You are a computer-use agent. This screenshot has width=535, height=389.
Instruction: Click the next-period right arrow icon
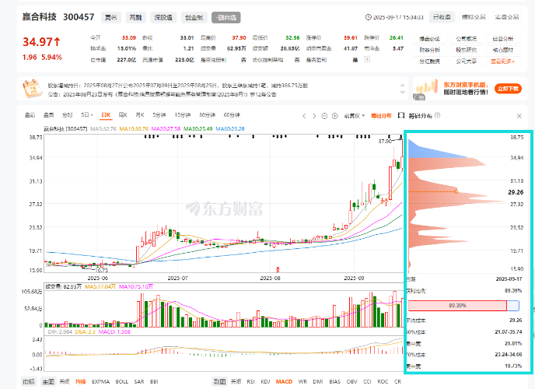pyautogui.click(x=314, y=116)
